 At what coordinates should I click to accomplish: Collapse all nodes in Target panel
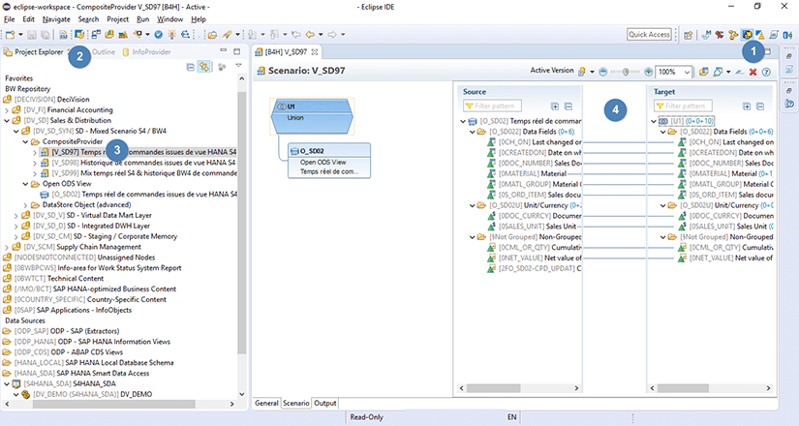(759, 106)
